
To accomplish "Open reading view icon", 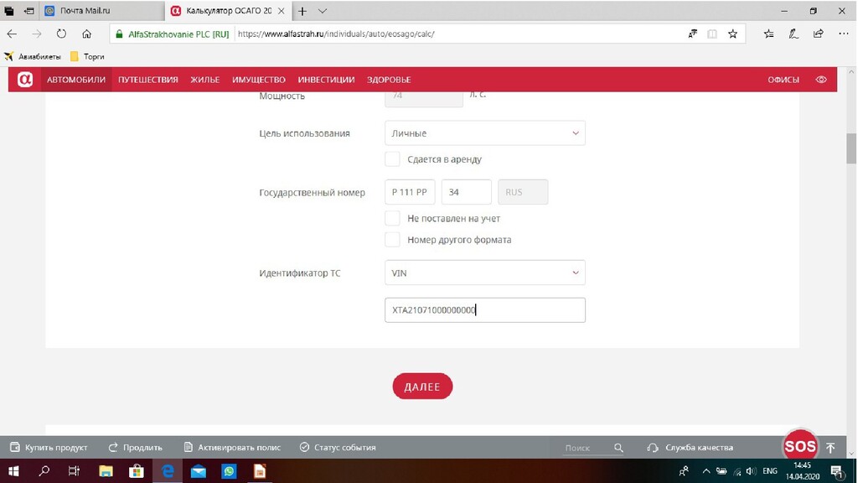I will point(712,34).
